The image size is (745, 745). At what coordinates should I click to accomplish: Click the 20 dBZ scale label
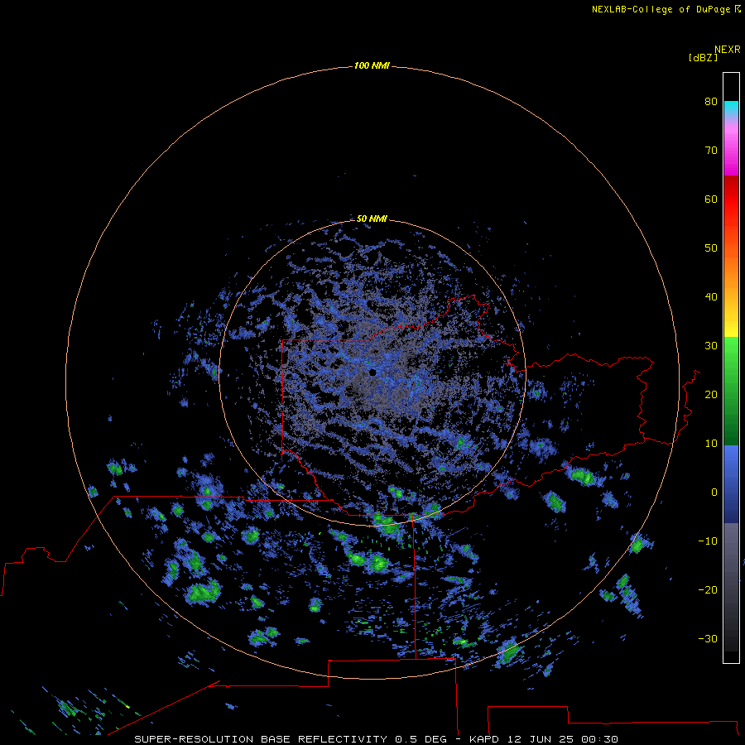click(711, 394)
